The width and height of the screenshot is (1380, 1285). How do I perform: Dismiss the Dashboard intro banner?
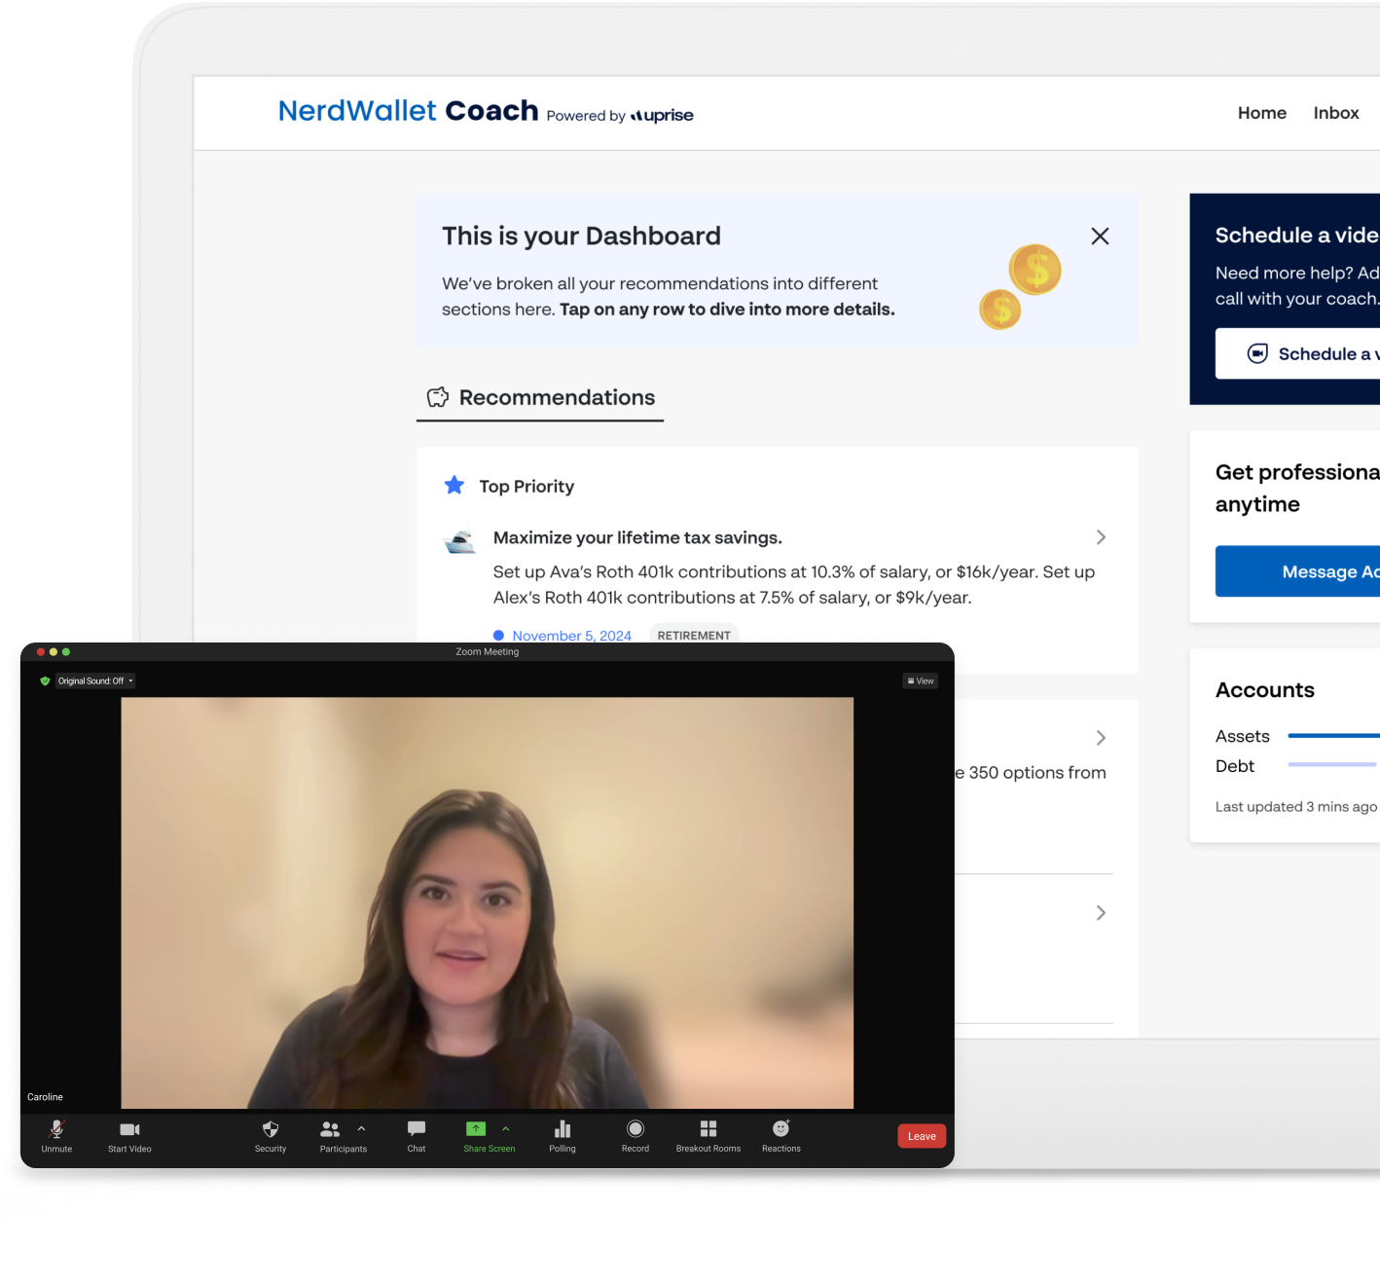coord(1100,237)
